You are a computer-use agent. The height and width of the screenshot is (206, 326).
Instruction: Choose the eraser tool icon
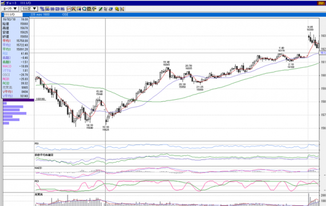tap(111, 9)
